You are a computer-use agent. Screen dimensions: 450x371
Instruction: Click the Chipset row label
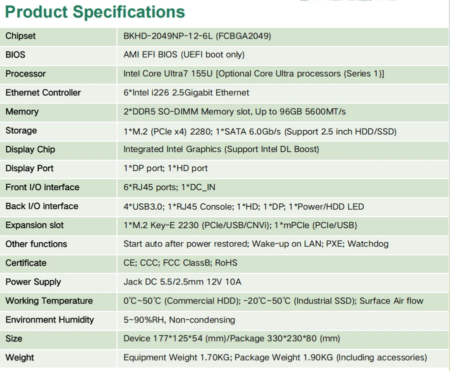(20, 36)
